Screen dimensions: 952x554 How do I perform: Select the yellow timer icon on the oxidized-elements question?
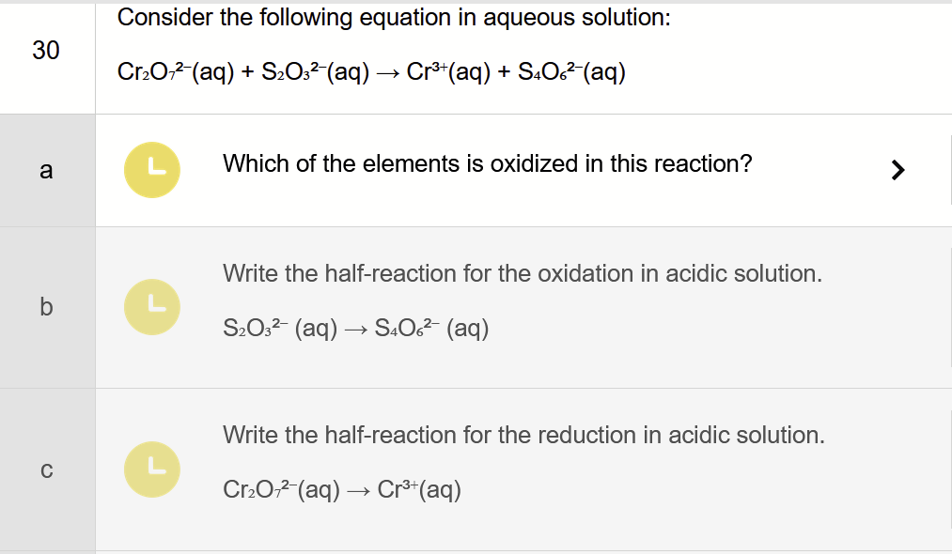tap(151, 169)
